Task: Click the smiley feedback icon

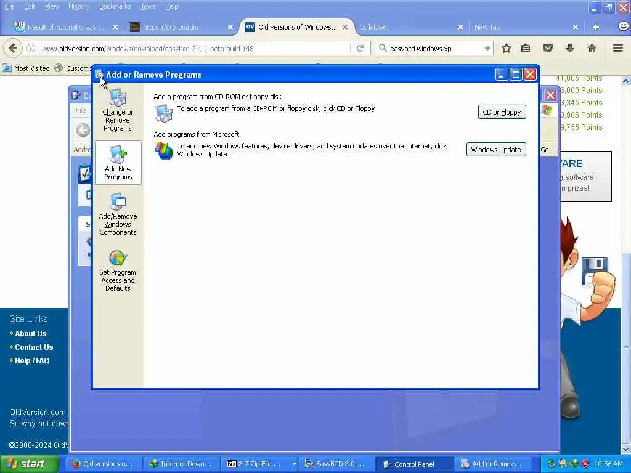Action: coord(624,26)
